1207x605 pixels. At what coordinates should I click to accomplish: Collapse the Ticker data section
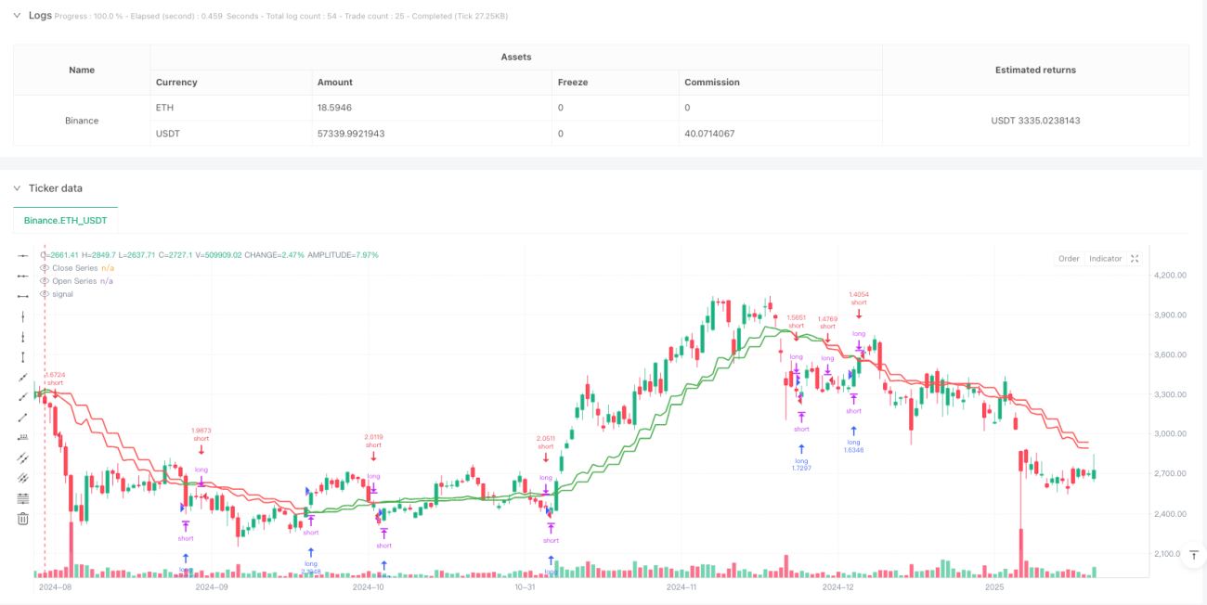click(16, 188)
